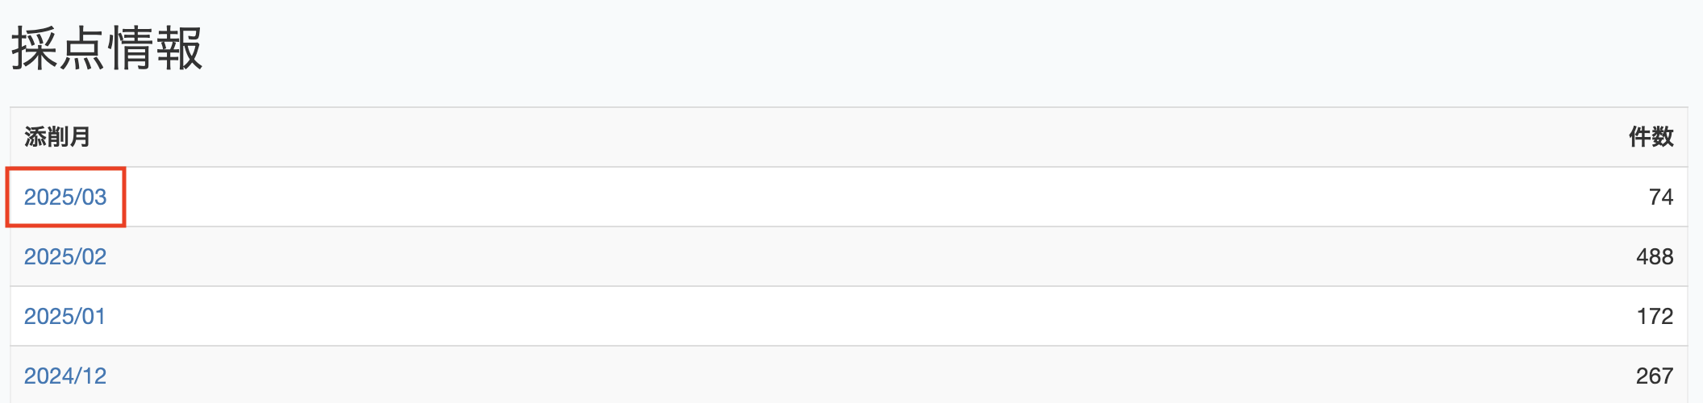The height and width of the screenshot is (403, 1703).
Task: Click the blank area right of the 採点情報 heading
Action: click(887, 48)
